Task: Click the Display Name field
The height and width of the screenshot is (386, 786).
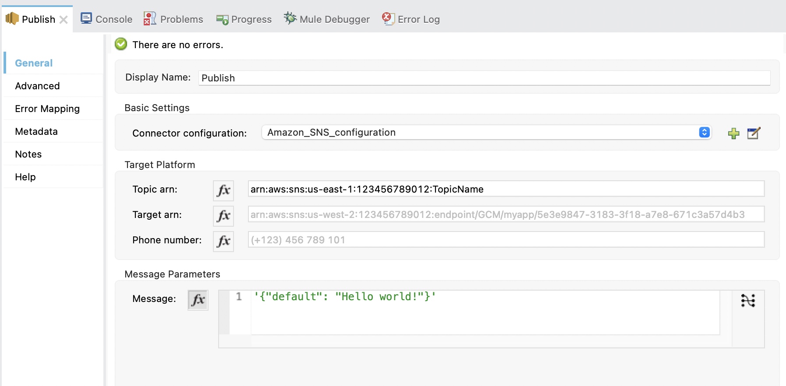Action: click(484, 78)
